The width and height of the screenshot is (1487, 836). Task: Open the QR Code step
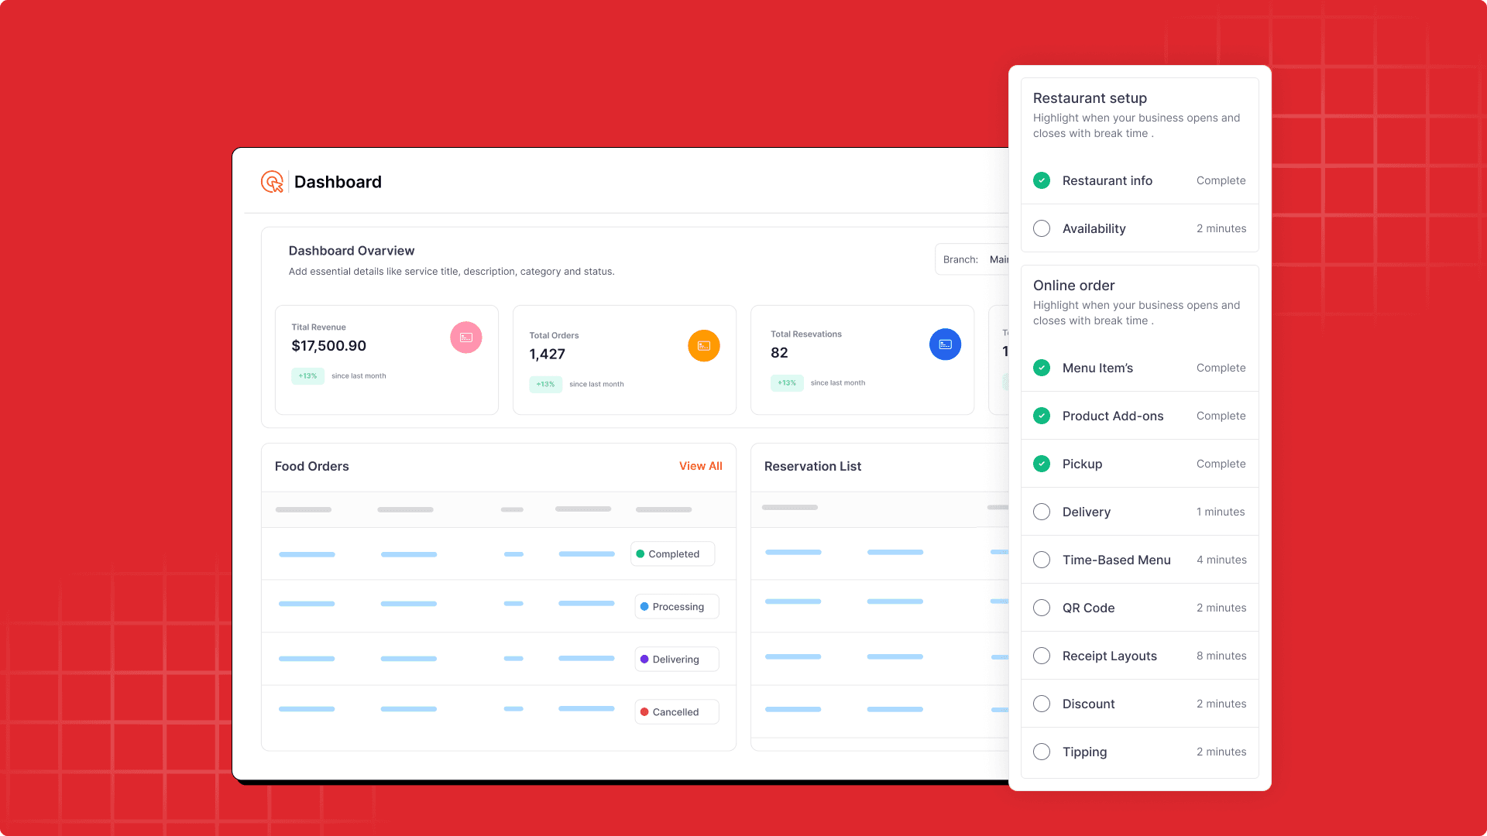point(1139,608)
